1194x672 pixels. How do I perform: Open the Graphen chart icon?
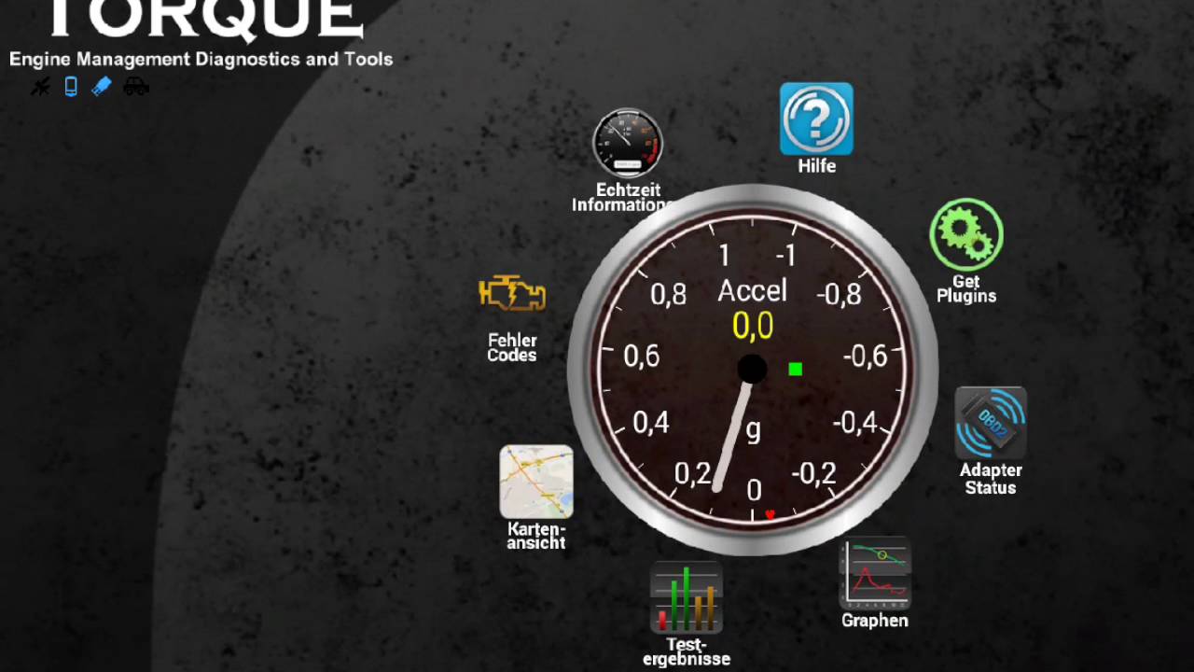coord(875,572)
